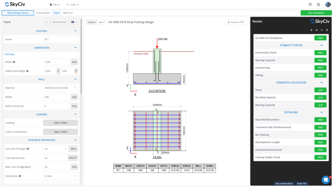This screenshot has width=333, height=187.
Task: Open the country flag units dropdown
Action: point(74,22)
